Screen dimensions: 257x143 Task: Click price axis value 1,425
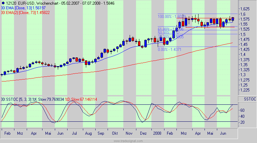[245, 50]
